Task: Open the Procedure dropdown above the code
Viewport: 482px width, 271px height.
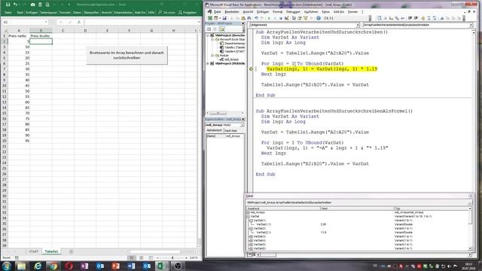Action: [471, 25]
